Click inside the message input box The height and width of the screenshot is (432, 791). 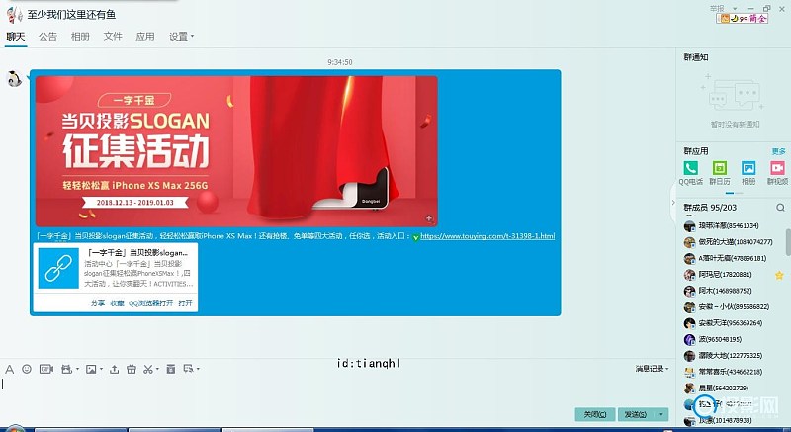click(335, 390)
